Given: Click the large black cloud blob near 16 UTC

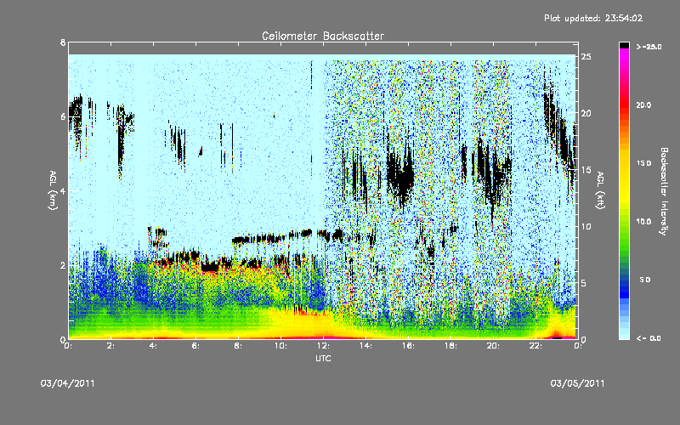Looking at the screenshot, I should pyautogui.click(x=401, y=176).
